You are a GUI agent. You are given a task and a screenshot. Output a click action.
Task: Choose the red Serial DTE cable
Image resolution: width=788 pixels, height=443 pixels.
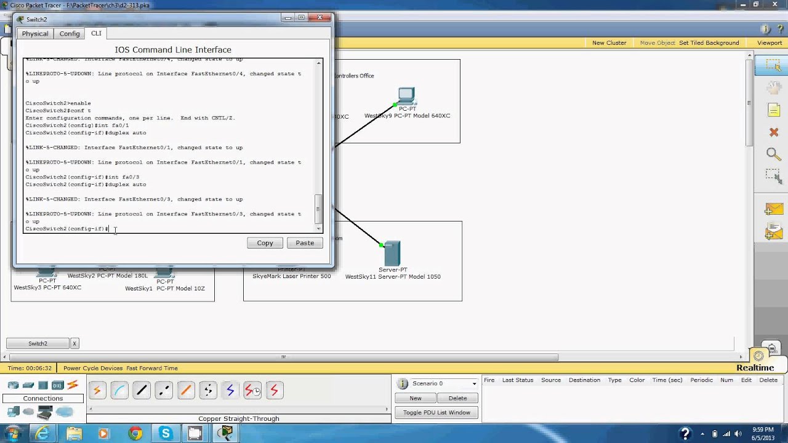coord(275,390)
